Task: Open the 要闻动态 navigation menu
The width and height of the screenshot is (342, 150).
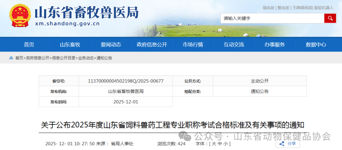Action: [111, 45]
